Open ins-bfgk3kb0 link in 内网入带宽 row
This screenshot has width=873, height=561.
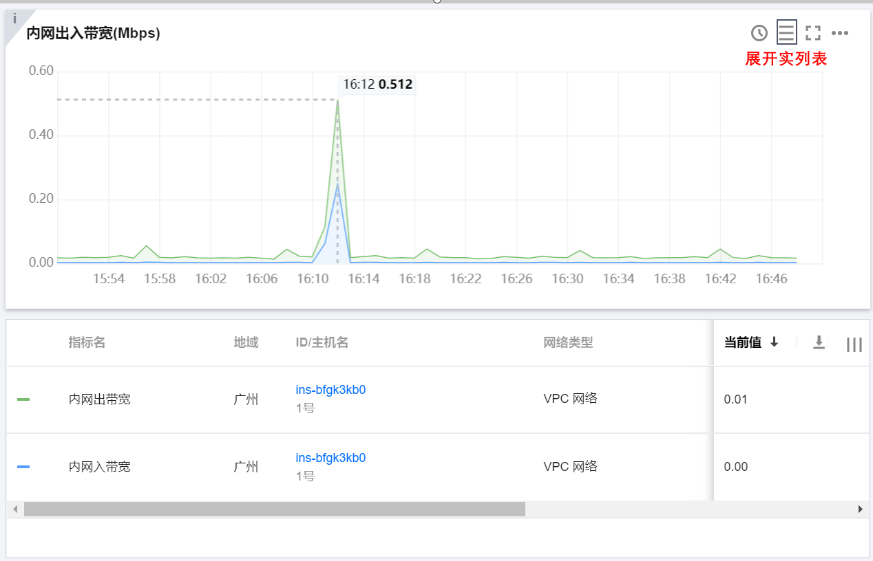point(330,458)
